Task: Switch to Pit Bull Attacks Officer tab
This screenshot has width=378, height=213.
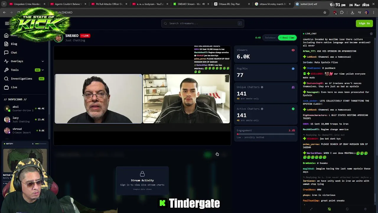Action: [x=109, y=4]
